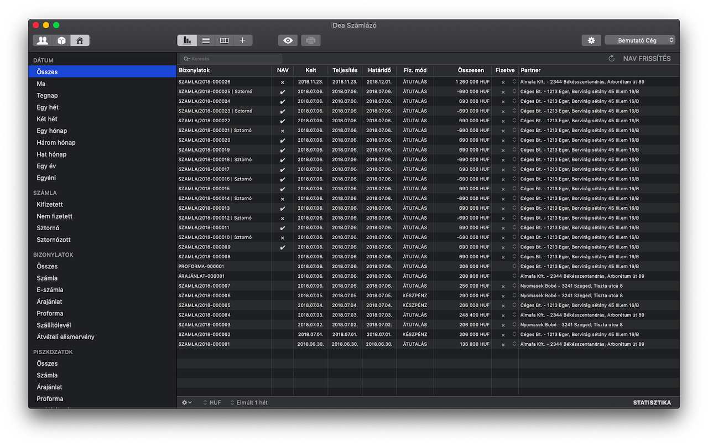The height and width of the screenshot is (446, 708).
Task: Select Proforma under Piszkozatok
Action: (102, 399)
